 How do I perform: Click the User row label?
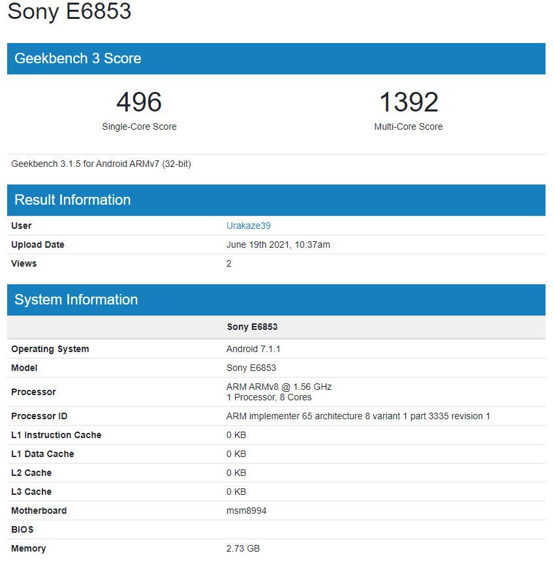(22, 226)
